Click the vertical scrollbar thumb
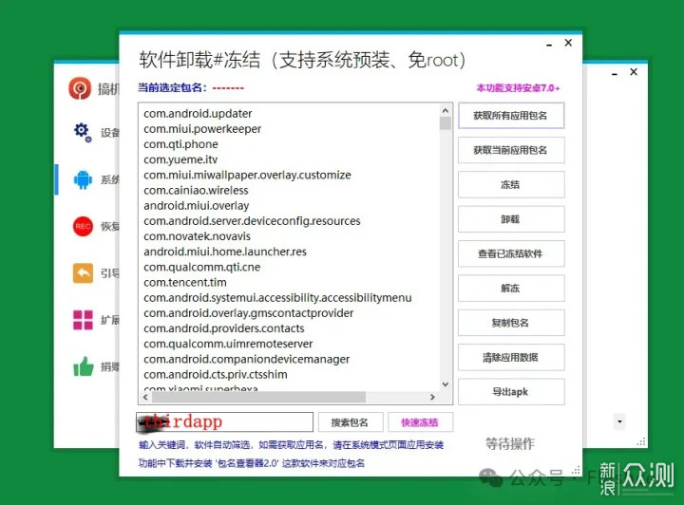Screen dimensions: 684x505 (x=445, y=123)
